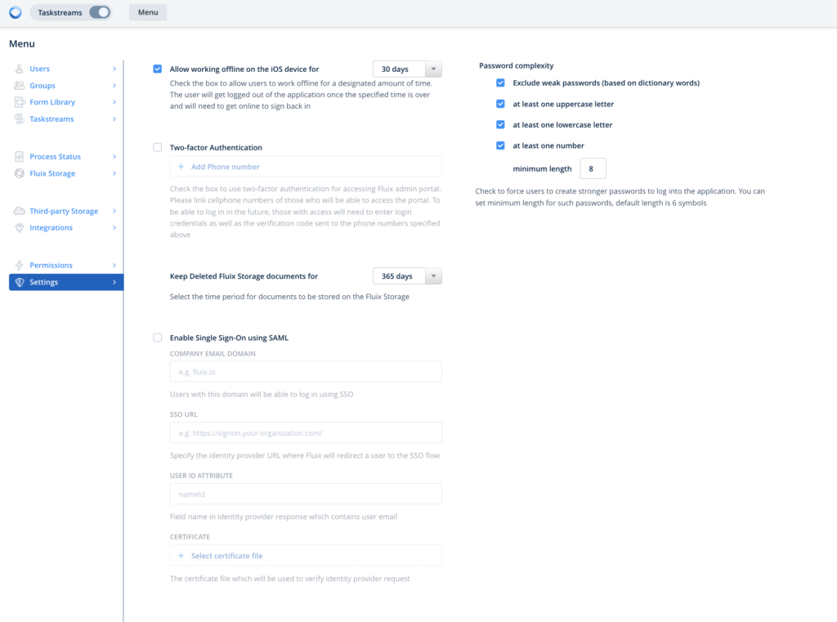Click the Users icon in sidebar
Screen dimensions: 837x622
click(x=20, y=69)
